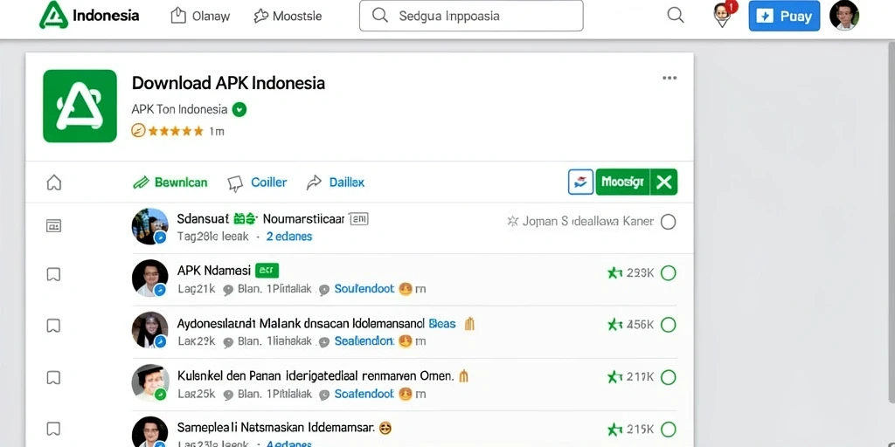
Task: Click the green Moosigr button
Action: [x=622, y=182]
